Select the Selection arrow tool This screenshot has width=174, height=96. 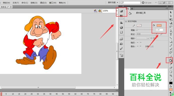pos(171,12)
